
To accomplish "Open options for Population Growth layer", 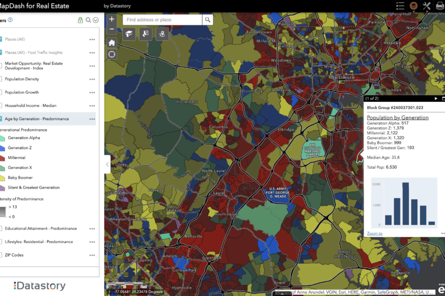I will (x=92, y=92).
